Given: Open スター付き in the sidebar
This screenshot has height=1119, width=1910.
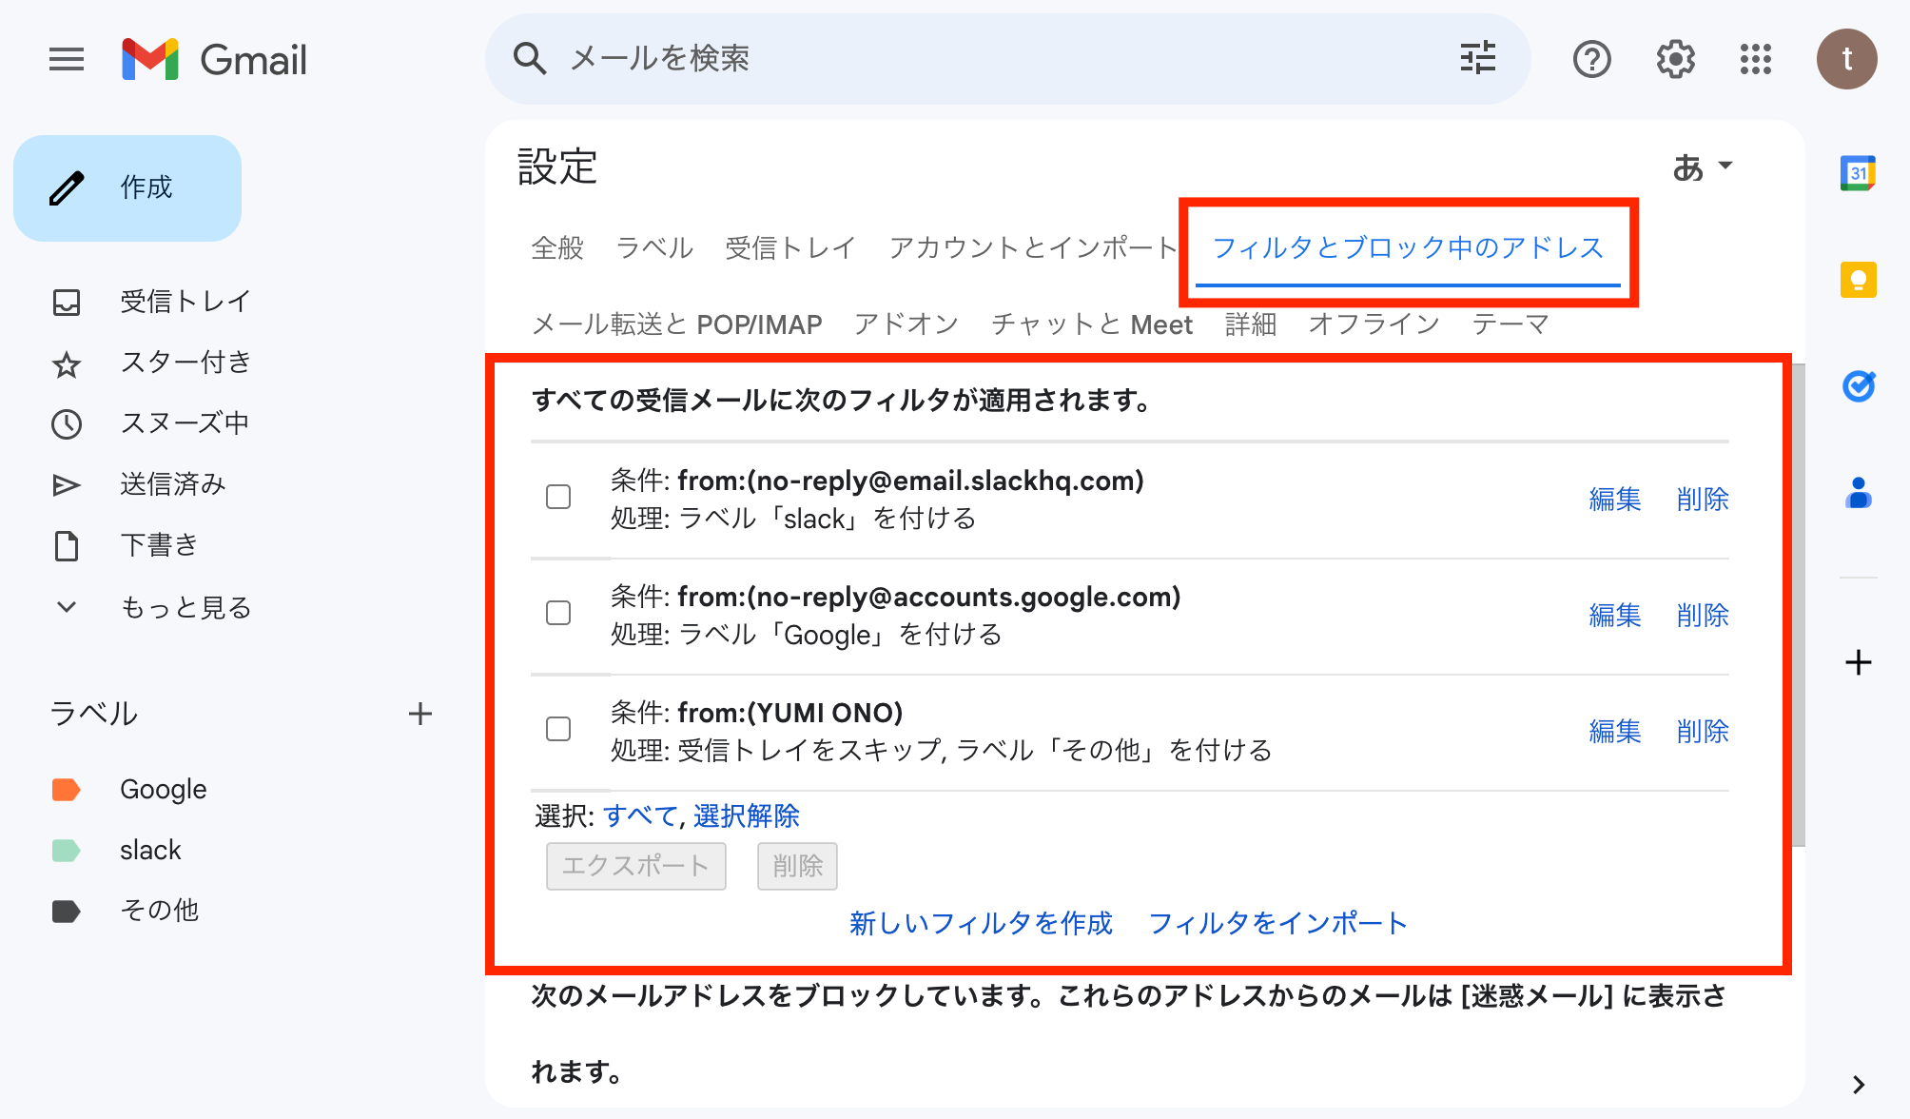Looking at the screenshot, I should pyautogui.click(x=185, y=363).
